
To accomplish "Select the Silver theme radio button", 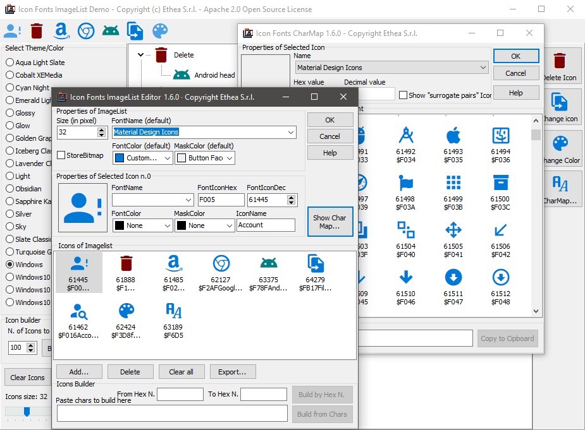I will (x=9, y=214).
